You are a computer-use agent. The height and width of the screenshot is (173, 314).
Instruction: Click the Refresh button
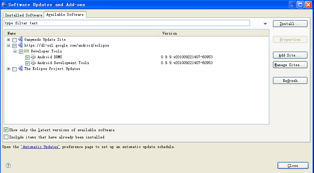(x=290, y=81)
